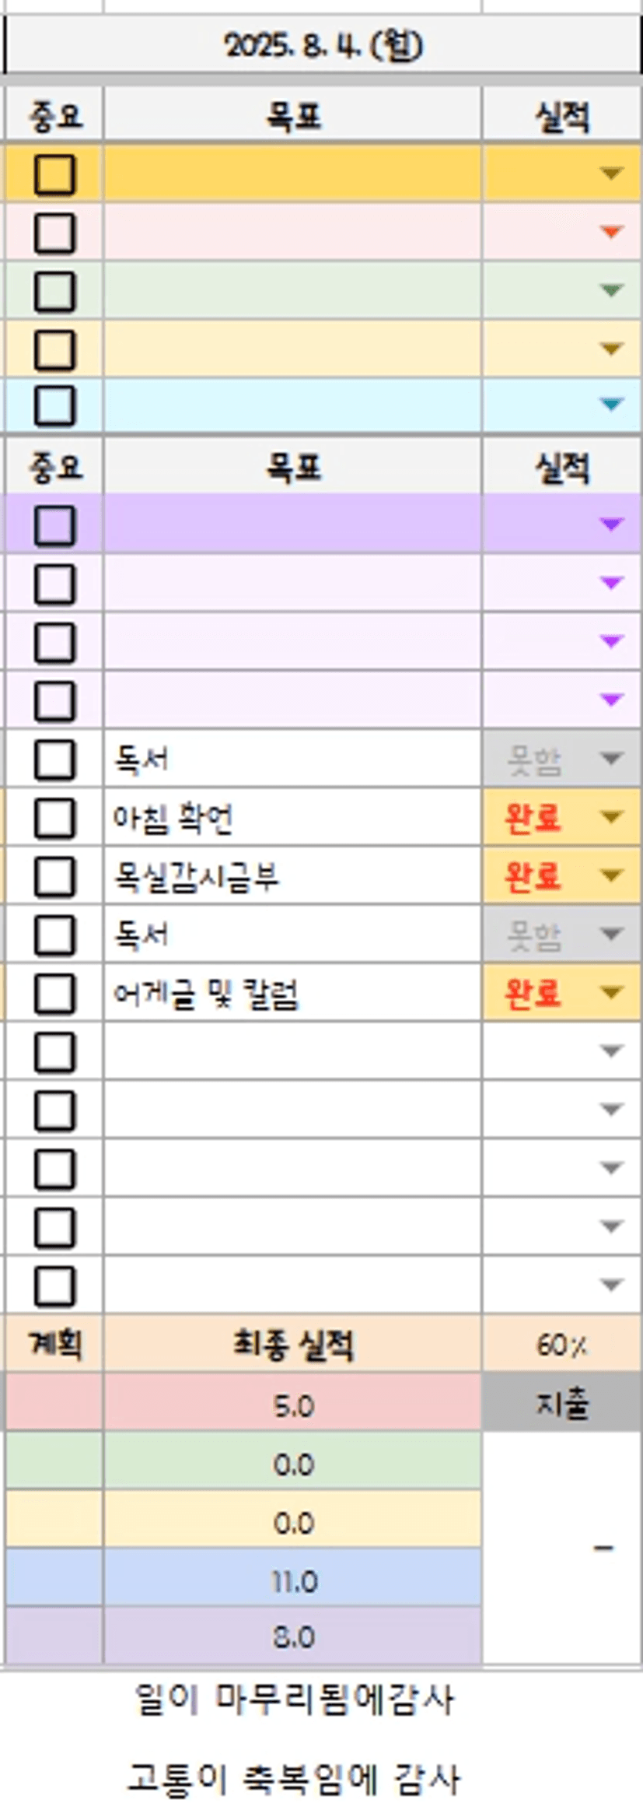The image size is (643, 1817).
Task: Open the light blue row's teal dropdown arrow
Action: 612,405
